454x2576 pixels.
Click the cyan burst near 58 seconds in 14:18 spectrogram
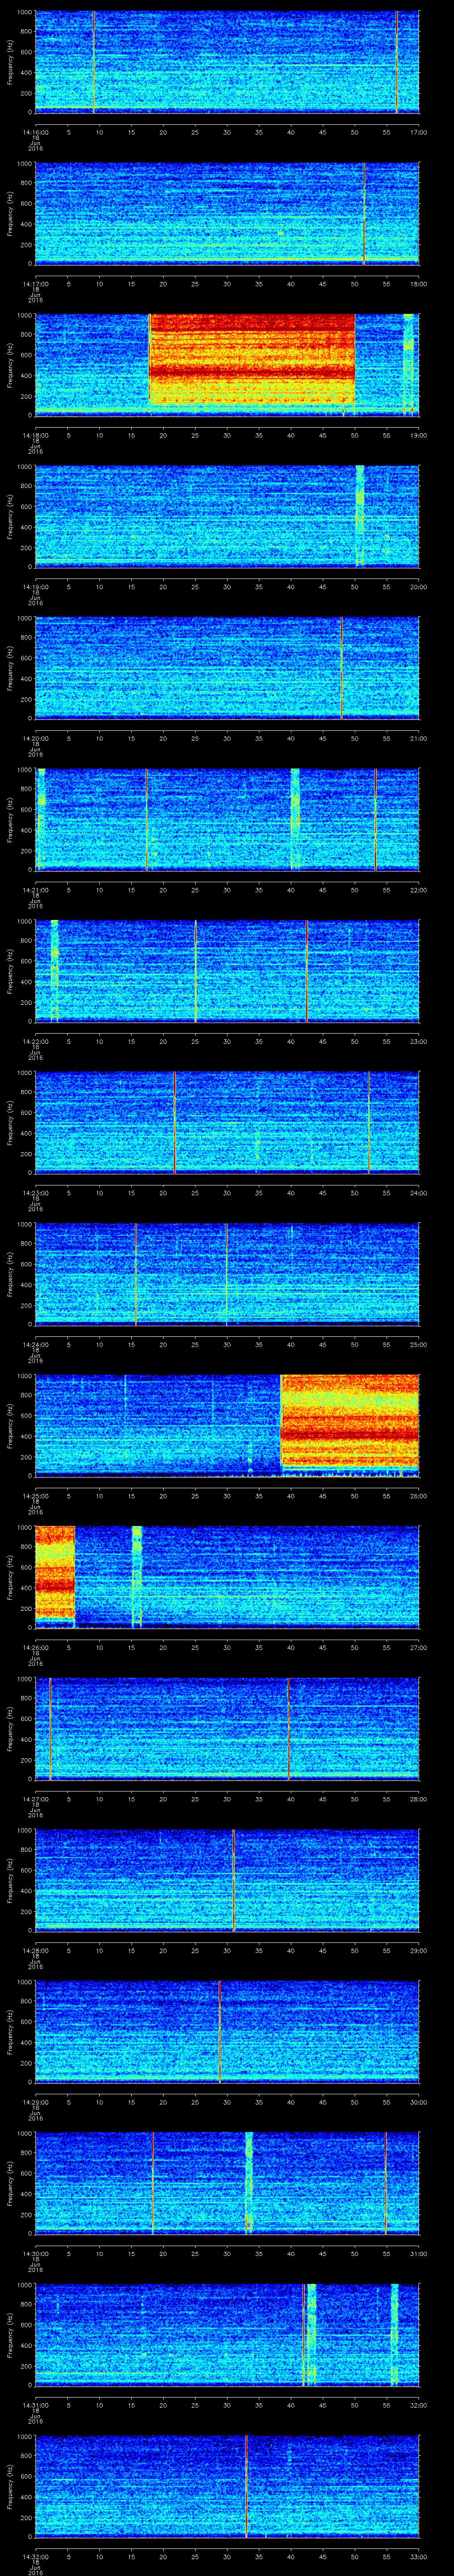408,364
